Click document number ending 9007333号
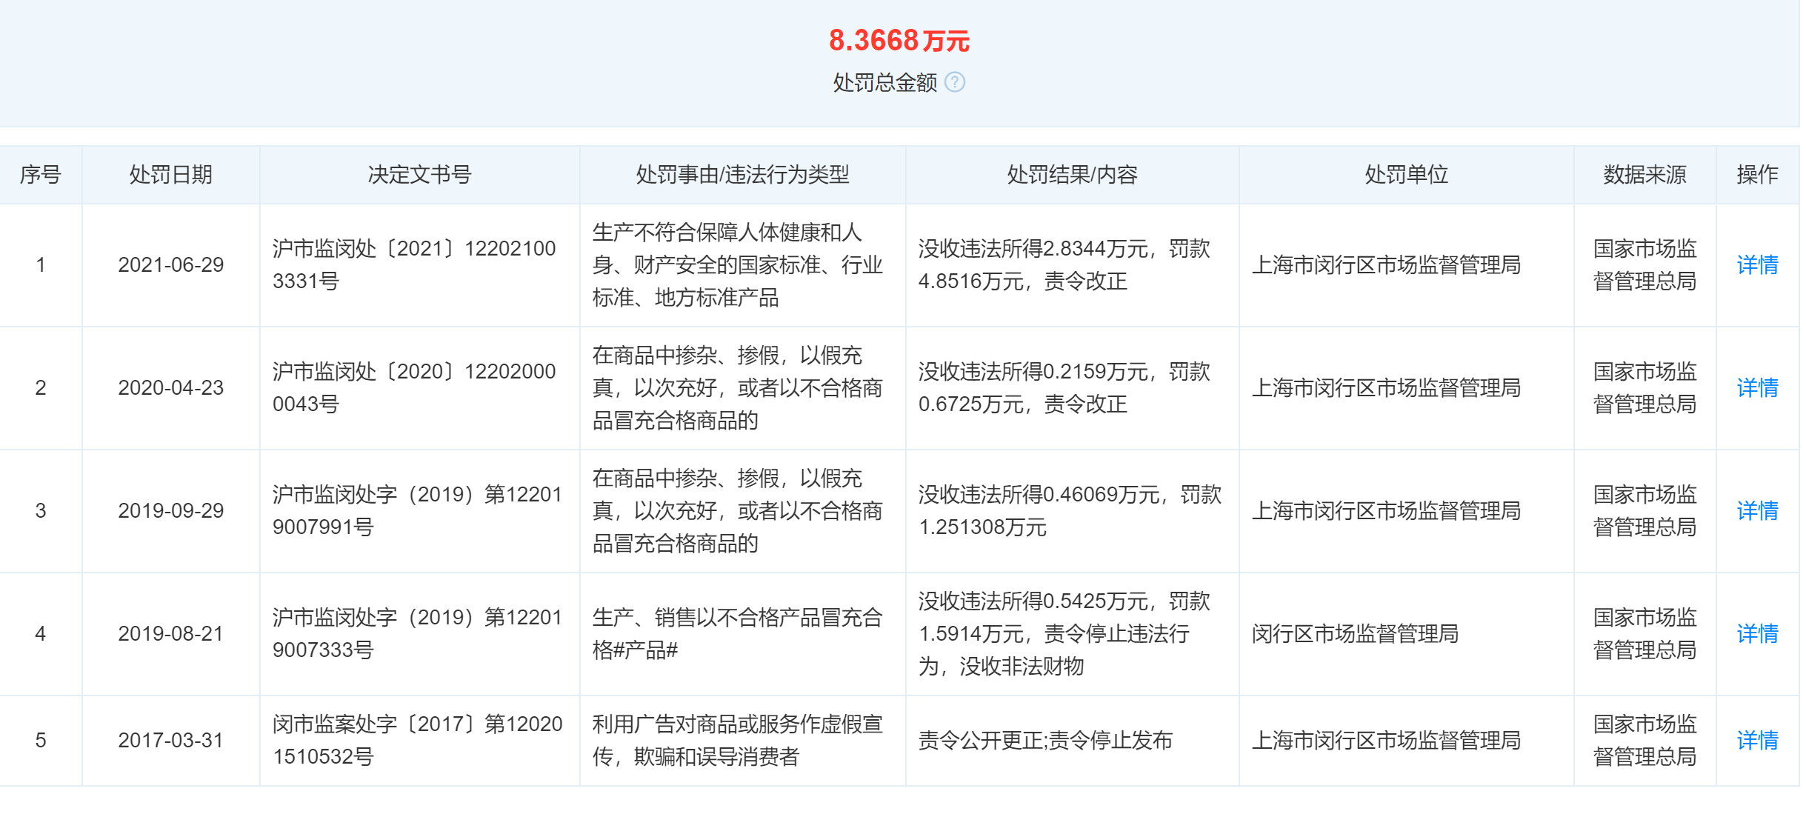The image size is (1806, 814). (418, 633)
